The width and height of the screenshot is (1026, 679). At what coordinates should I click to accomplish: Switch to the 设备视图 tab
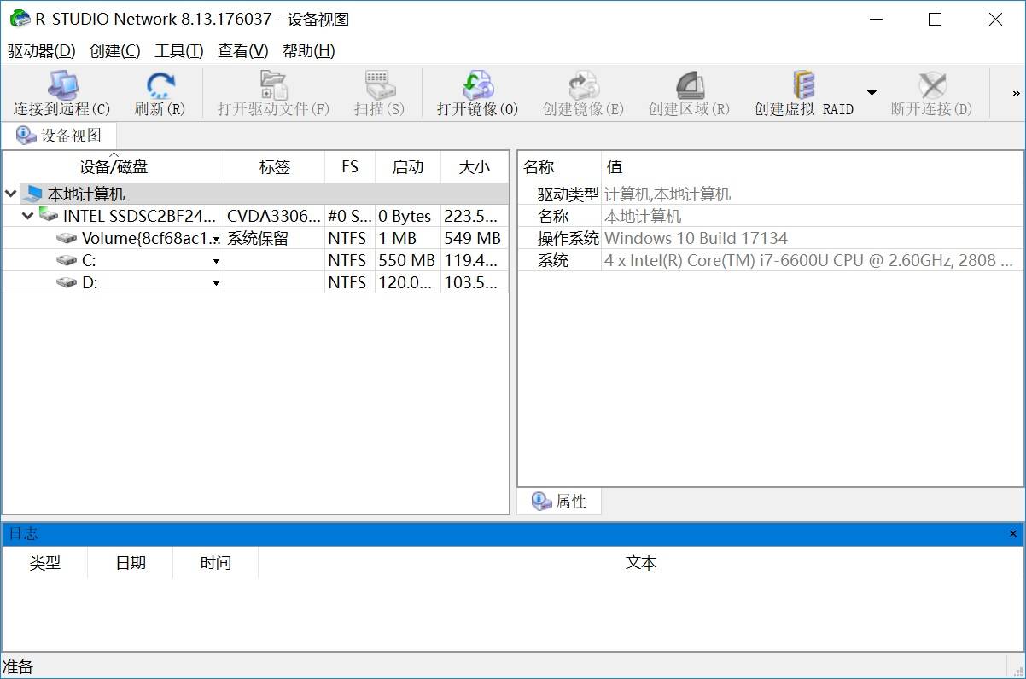tap(60, 135)
